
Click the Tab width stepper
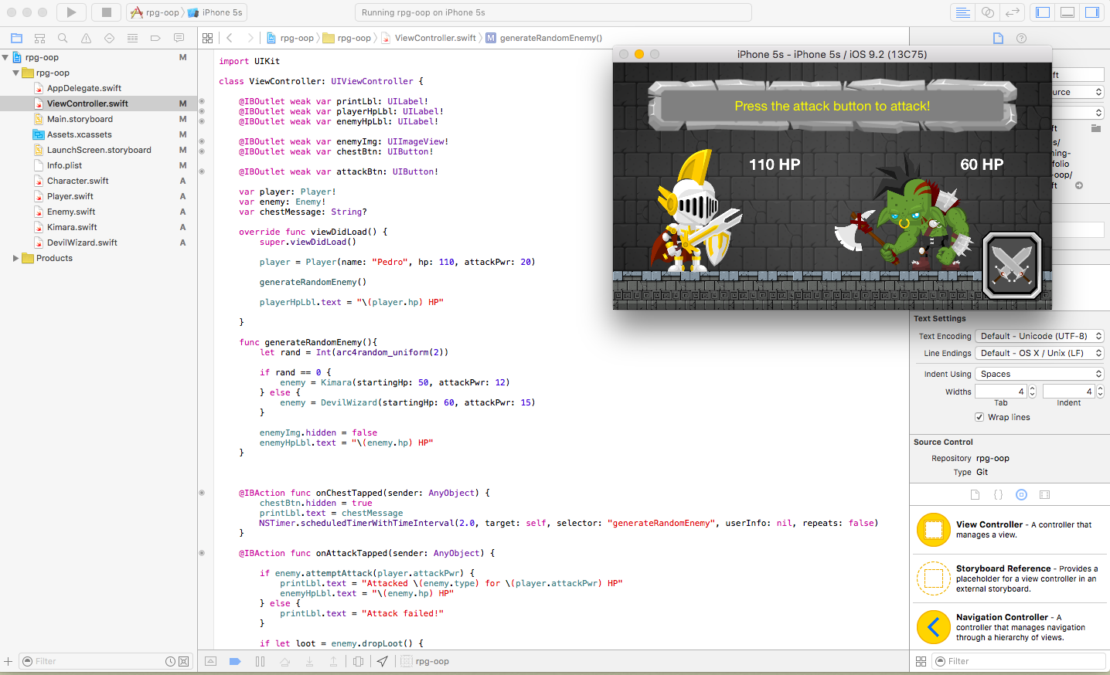pos(1032,392)
